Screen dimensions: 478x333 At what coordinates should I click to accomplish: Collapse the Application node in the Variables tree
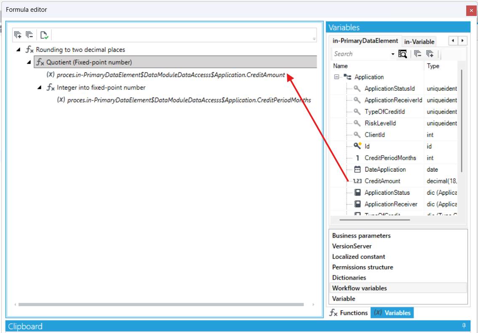[336, 77]
